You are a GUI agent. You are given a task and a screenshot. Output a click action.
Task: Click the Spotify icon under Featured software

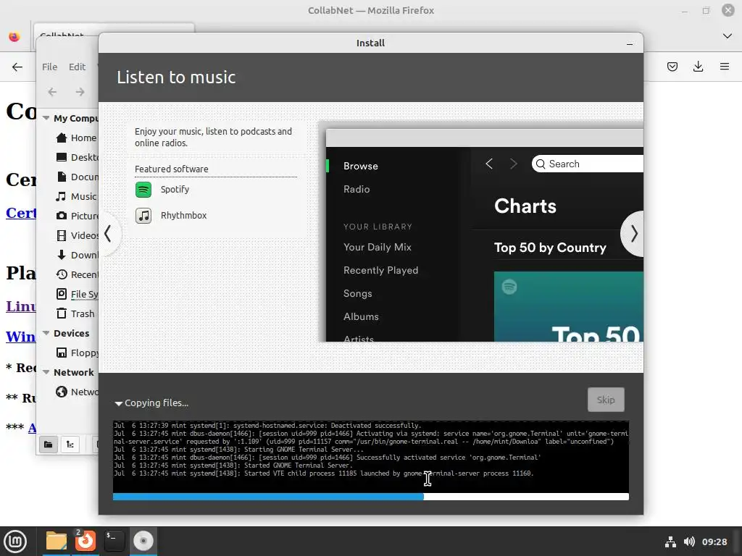point(143,190)
